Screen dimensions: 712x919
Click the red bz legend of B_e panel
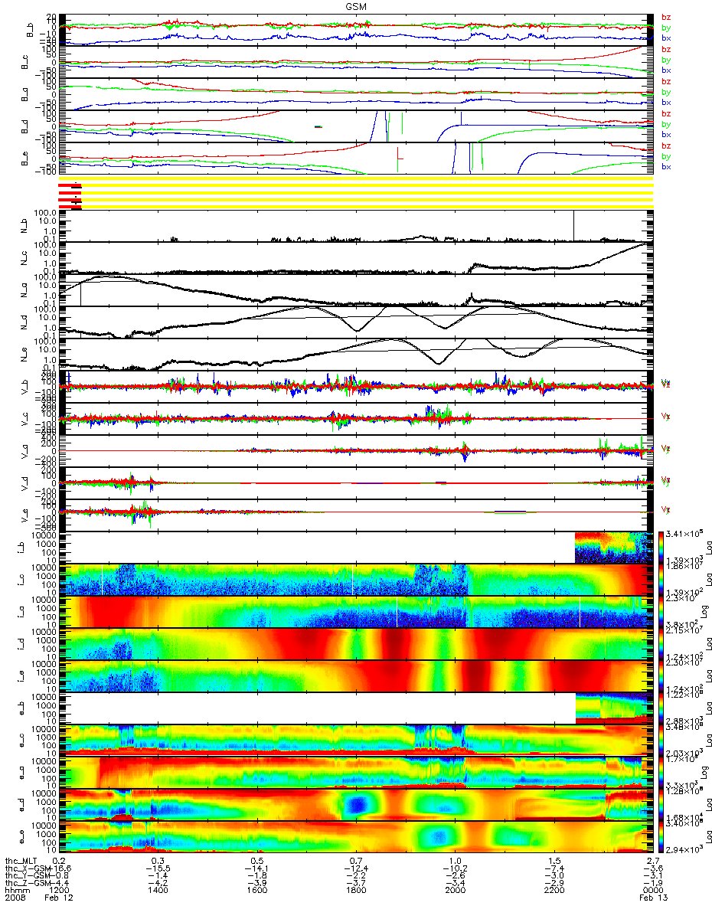[666, 146]
